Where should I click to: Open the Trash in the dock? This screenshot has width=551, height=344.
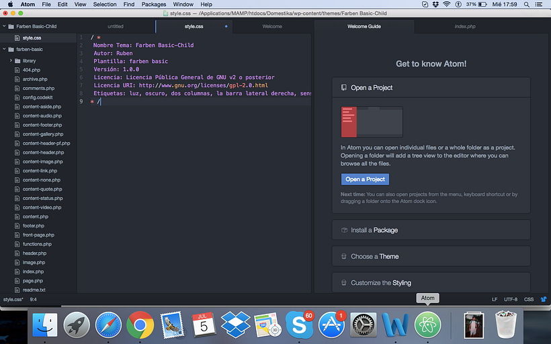point(506,325)
